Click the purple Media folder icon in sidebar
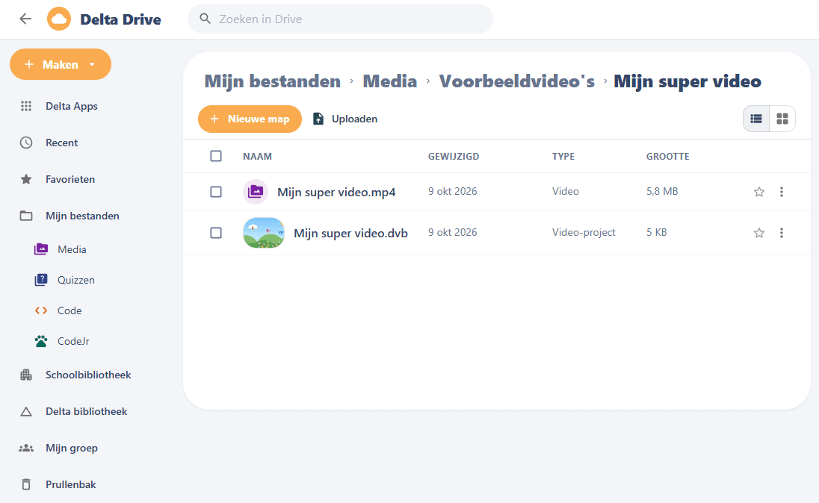 point(41,249)
